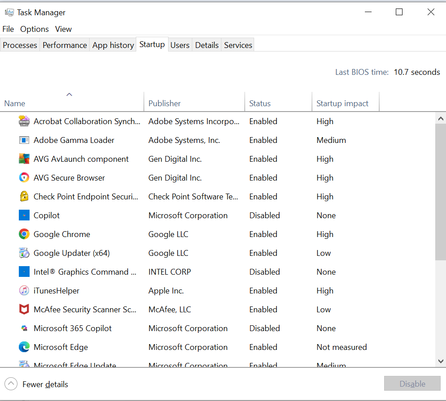This screenshot has width=446, height=401.
Task: Switch to the Performance tab
Action: pos(65,45)
